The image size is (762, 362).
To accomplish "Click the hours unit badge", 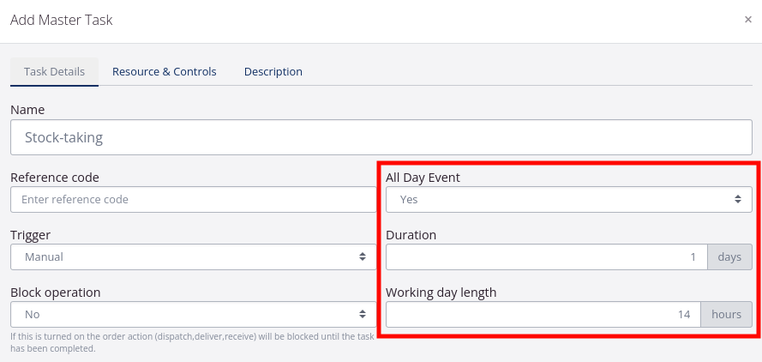I will coord(726,315).
